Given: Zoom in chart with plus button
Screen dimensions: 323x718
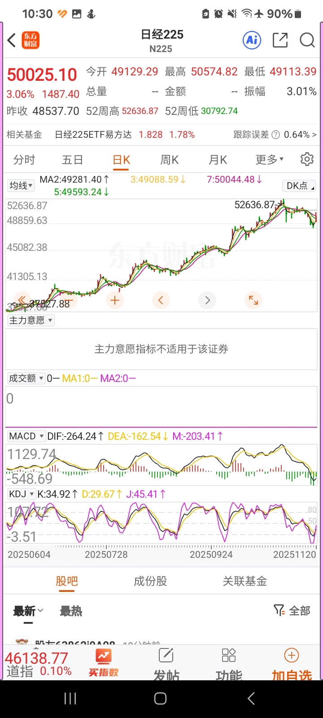Looking at the screenshot, I should 115,300.
